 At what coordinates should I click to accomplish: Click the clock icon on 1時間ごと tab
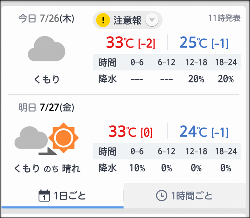tap(162, 196)
